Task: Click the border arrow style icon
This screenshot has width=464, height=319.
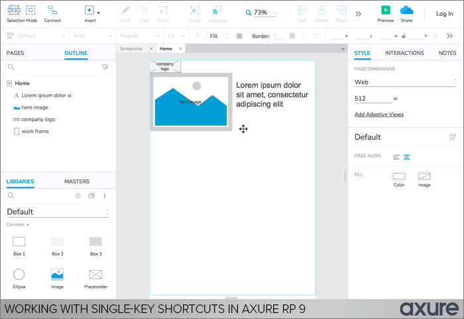Action: pos(318,36)
